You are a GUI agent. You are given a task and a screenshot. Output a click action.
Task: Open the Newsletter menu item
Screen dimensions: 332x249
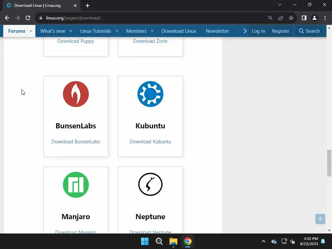click(217, 31)
